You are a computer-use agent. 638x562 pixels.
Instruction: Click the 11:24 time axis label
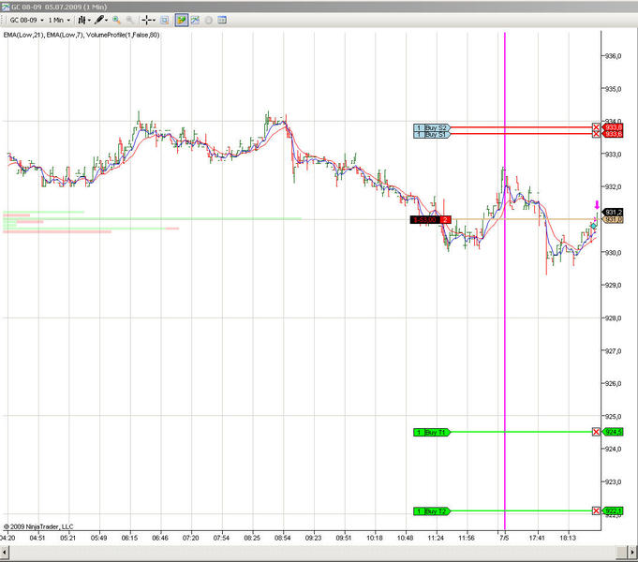coord(436,538)
